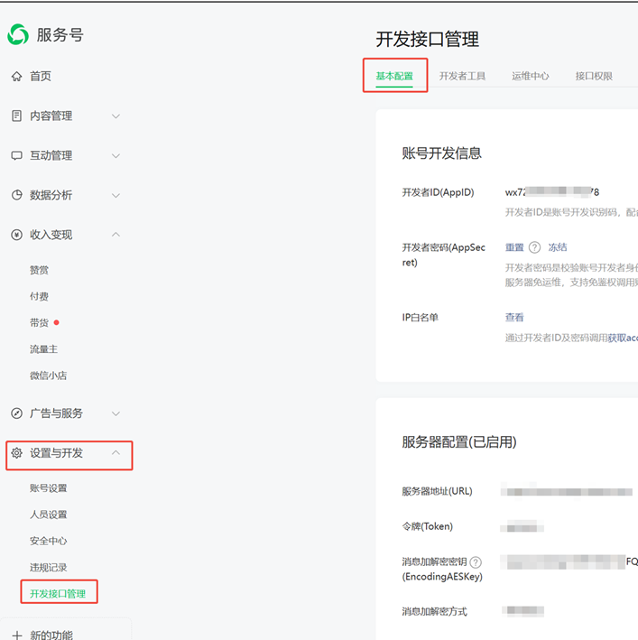Click the home icon beside 首页
The width and height of the screenshot is (638, 640).
[x=17, y=77]
